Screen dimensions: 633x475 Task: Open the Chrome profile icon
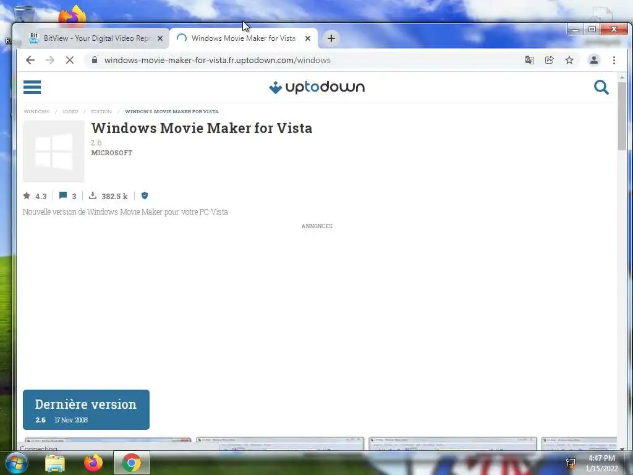tap(594, 60)
